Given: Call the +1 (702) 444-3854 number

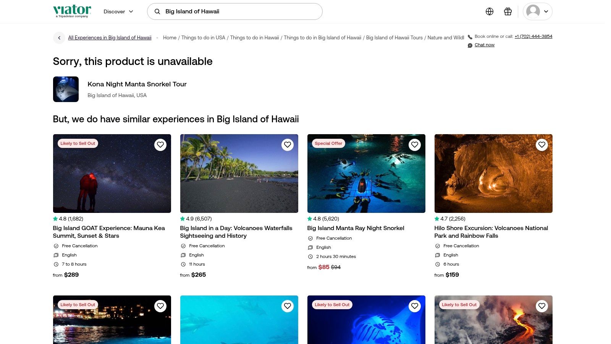Looking at the screenshot, I should 533,37.
